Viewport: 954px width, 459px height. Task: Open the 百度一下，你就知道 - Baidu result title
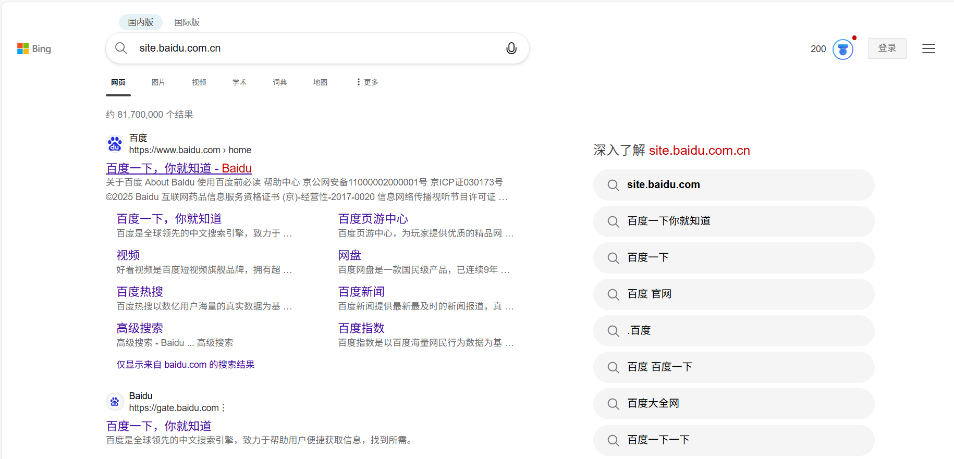coord(179,168)
